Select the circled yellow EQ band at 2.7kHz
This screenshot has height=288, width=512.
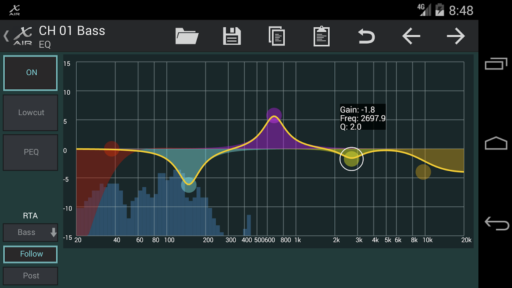(351, 159)
